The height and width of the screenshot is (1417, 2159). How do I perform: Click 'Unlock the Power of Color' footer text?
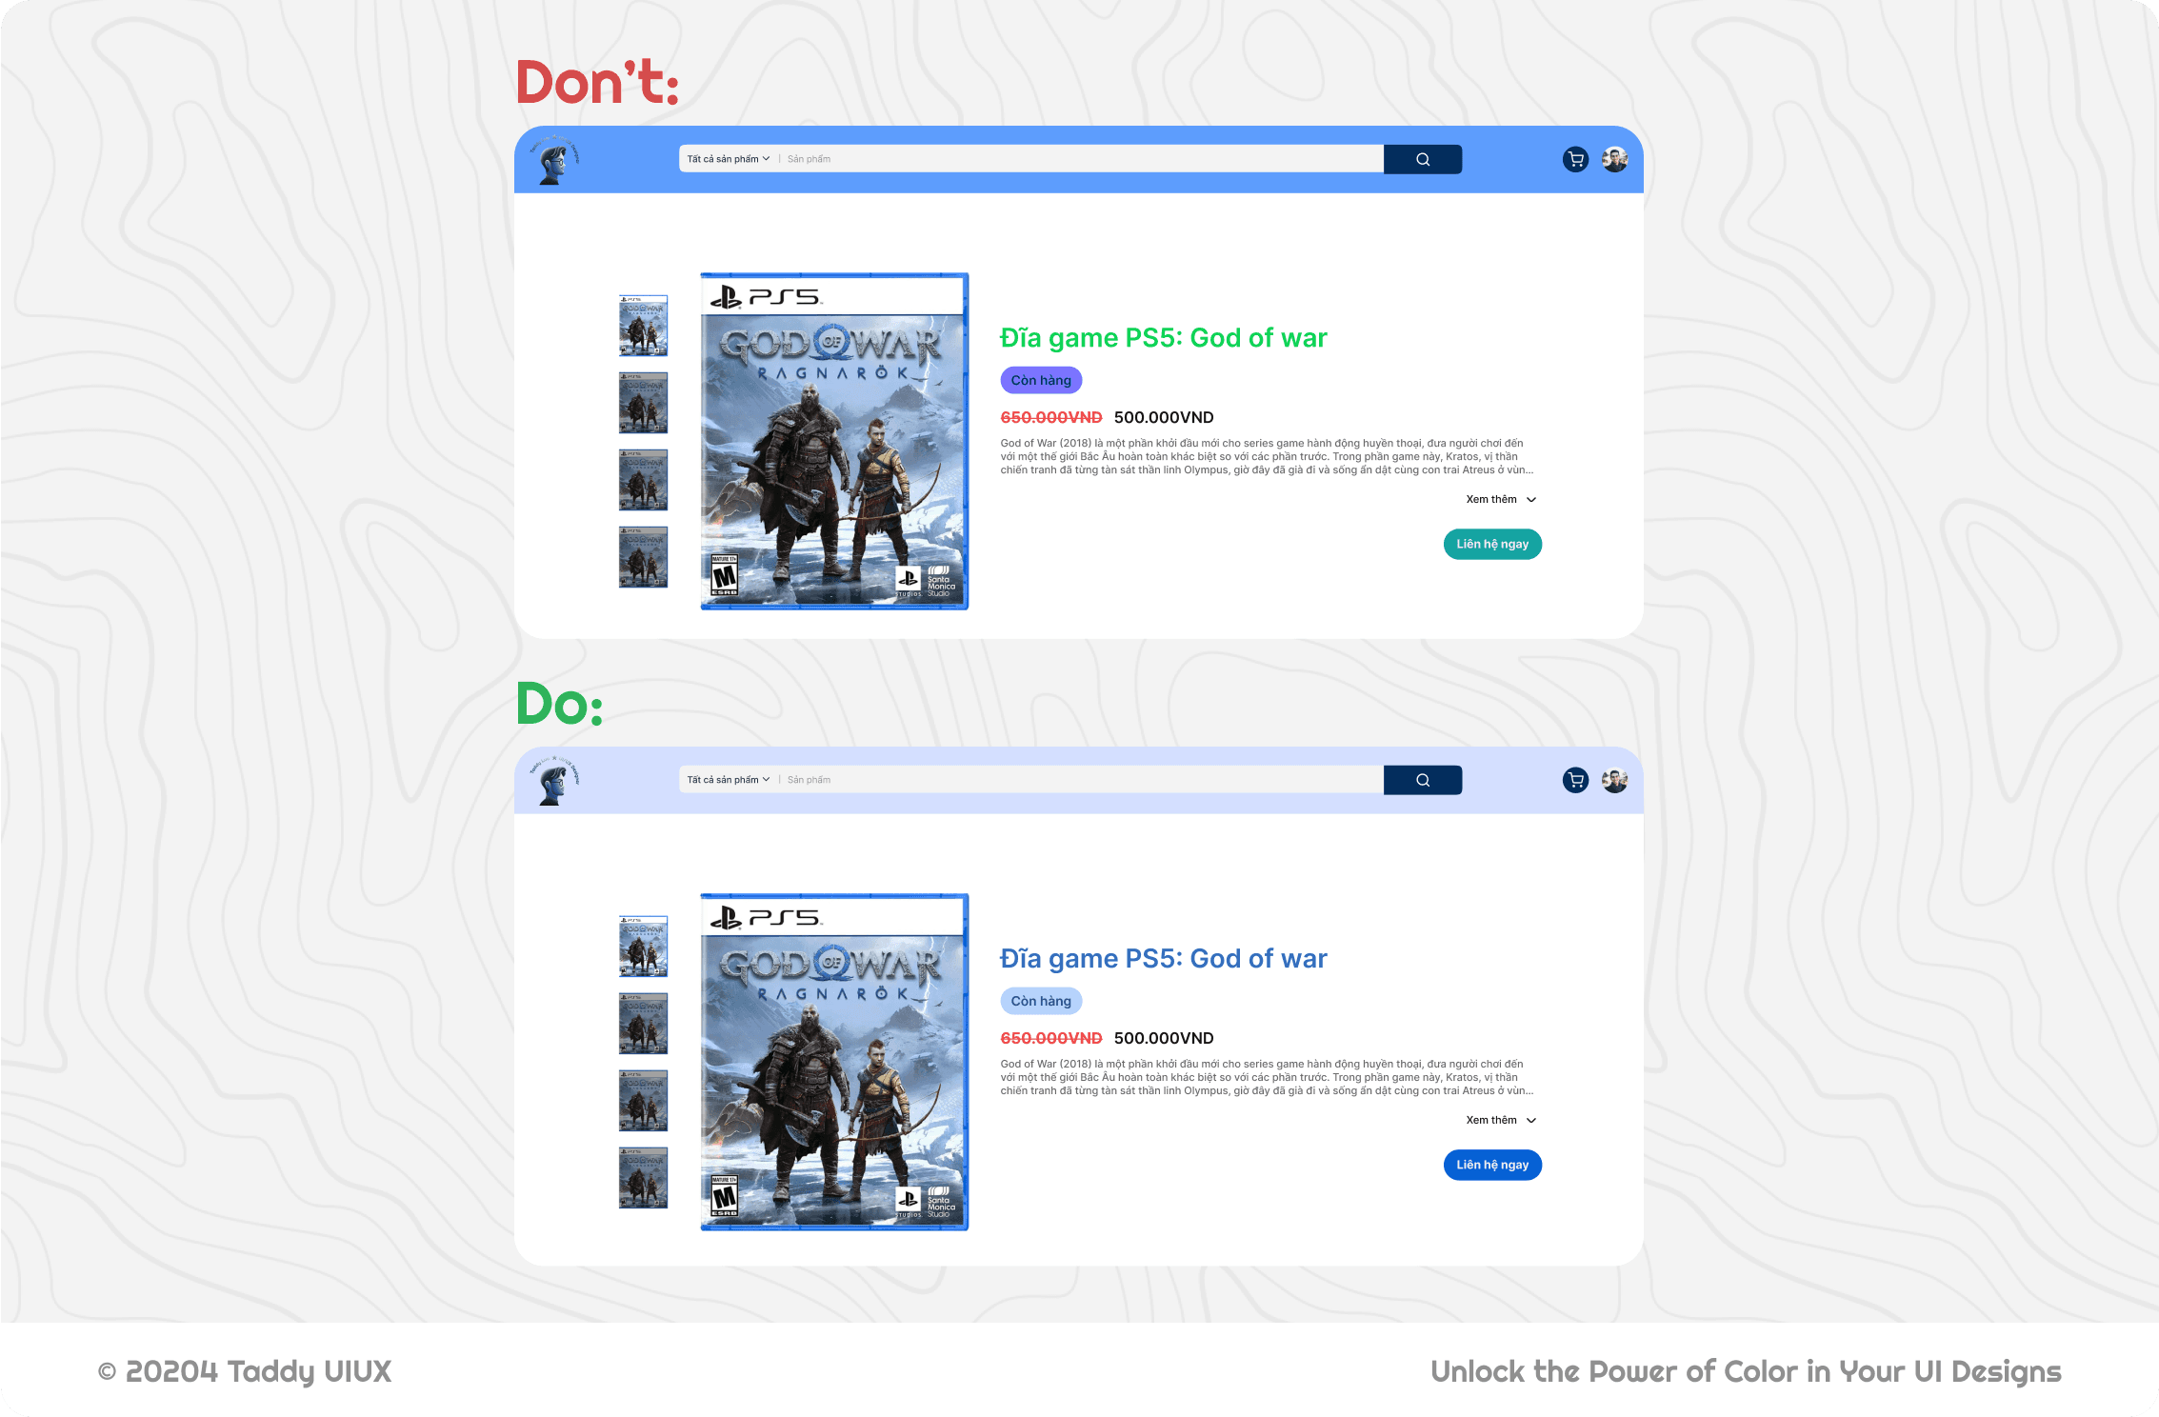click(1746, 1371)
